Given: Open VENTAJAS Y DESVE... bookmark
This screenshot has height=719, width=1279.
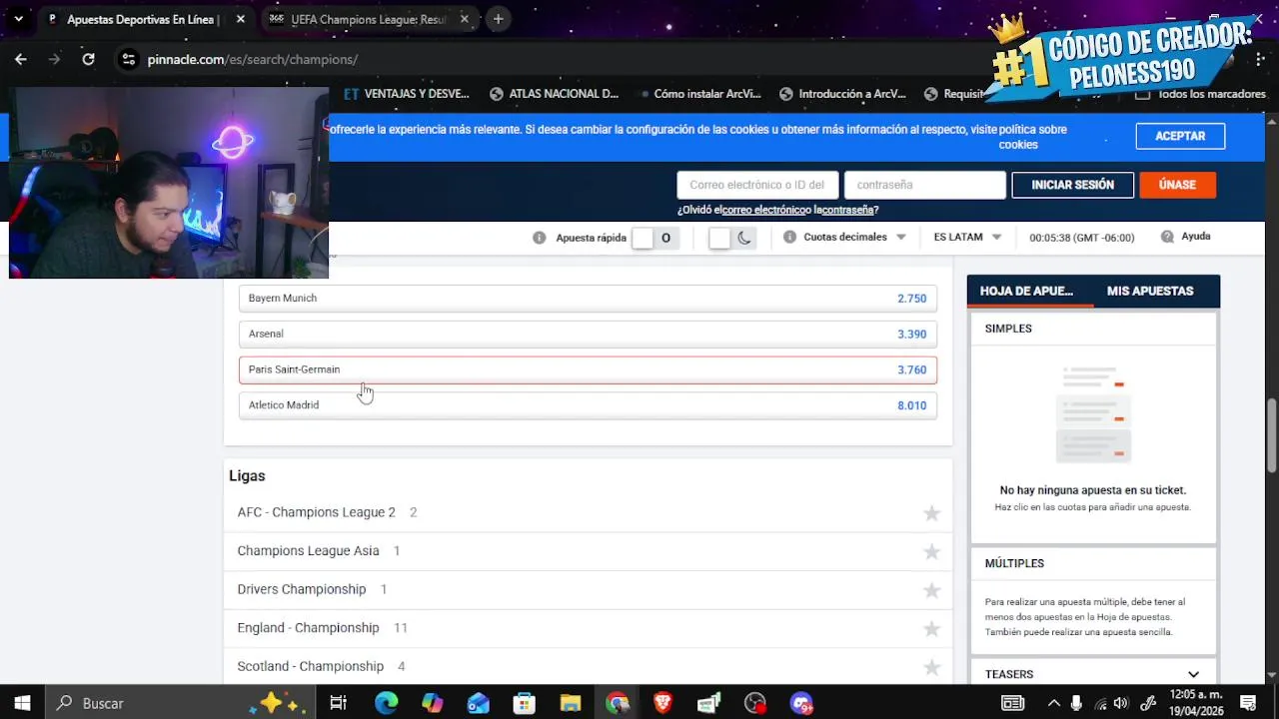Looking at the screenshot, I should pyautogui.click(x=407, y=94).
